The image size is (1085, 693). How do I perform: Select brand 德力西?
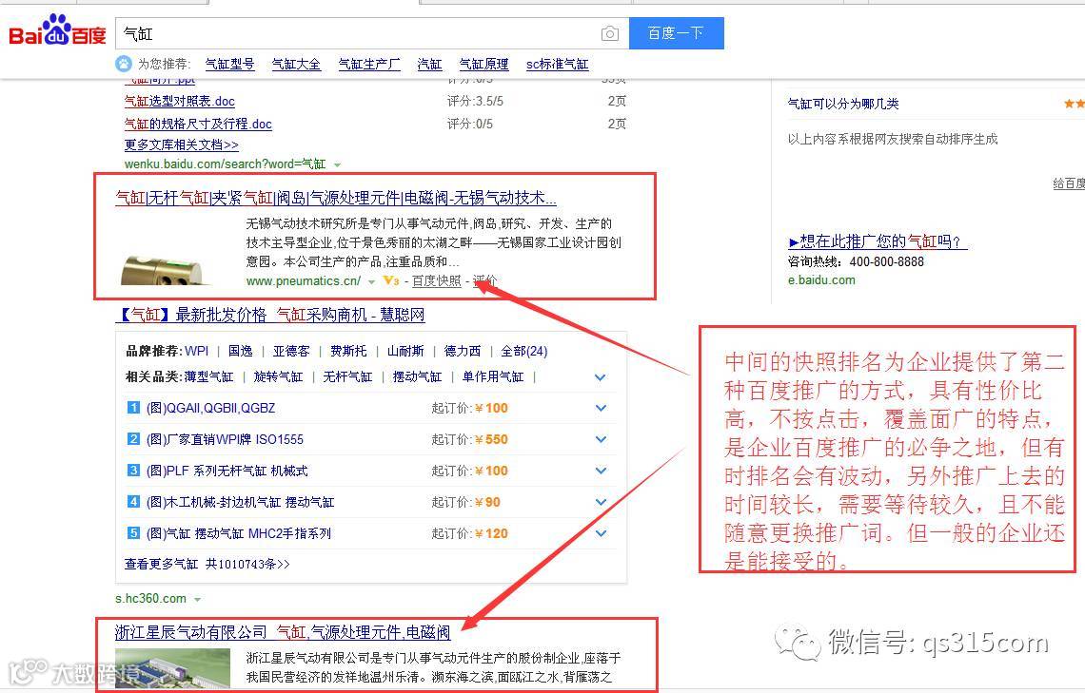coord(463,351)
